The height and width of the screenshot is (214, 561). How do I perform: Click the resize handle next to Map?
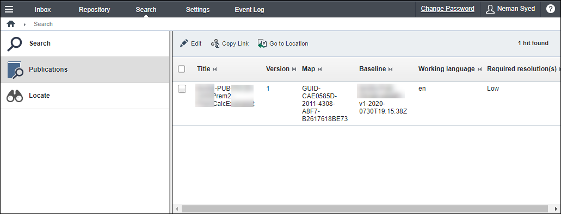319,70
